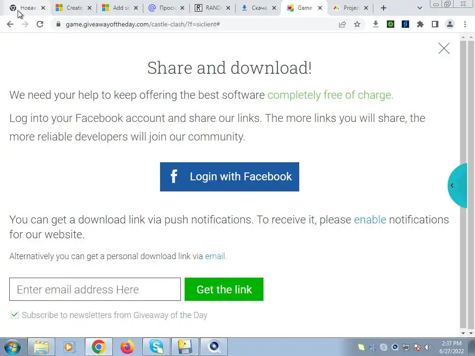The image size is (475, 356).
Task: Open the tab search dropdown chevron
Action: coord(419,8)
